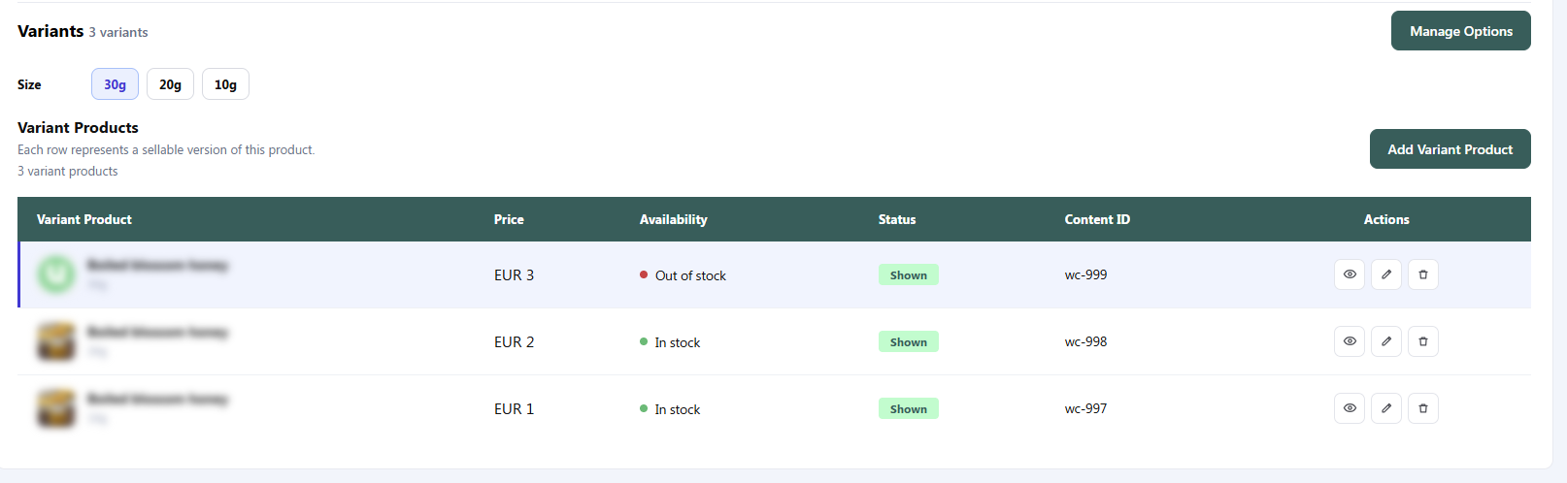Open the honey jar thumbnail in wc-998 row
This screenshot has width=1567, height=483.
click(x=56, y=341)
